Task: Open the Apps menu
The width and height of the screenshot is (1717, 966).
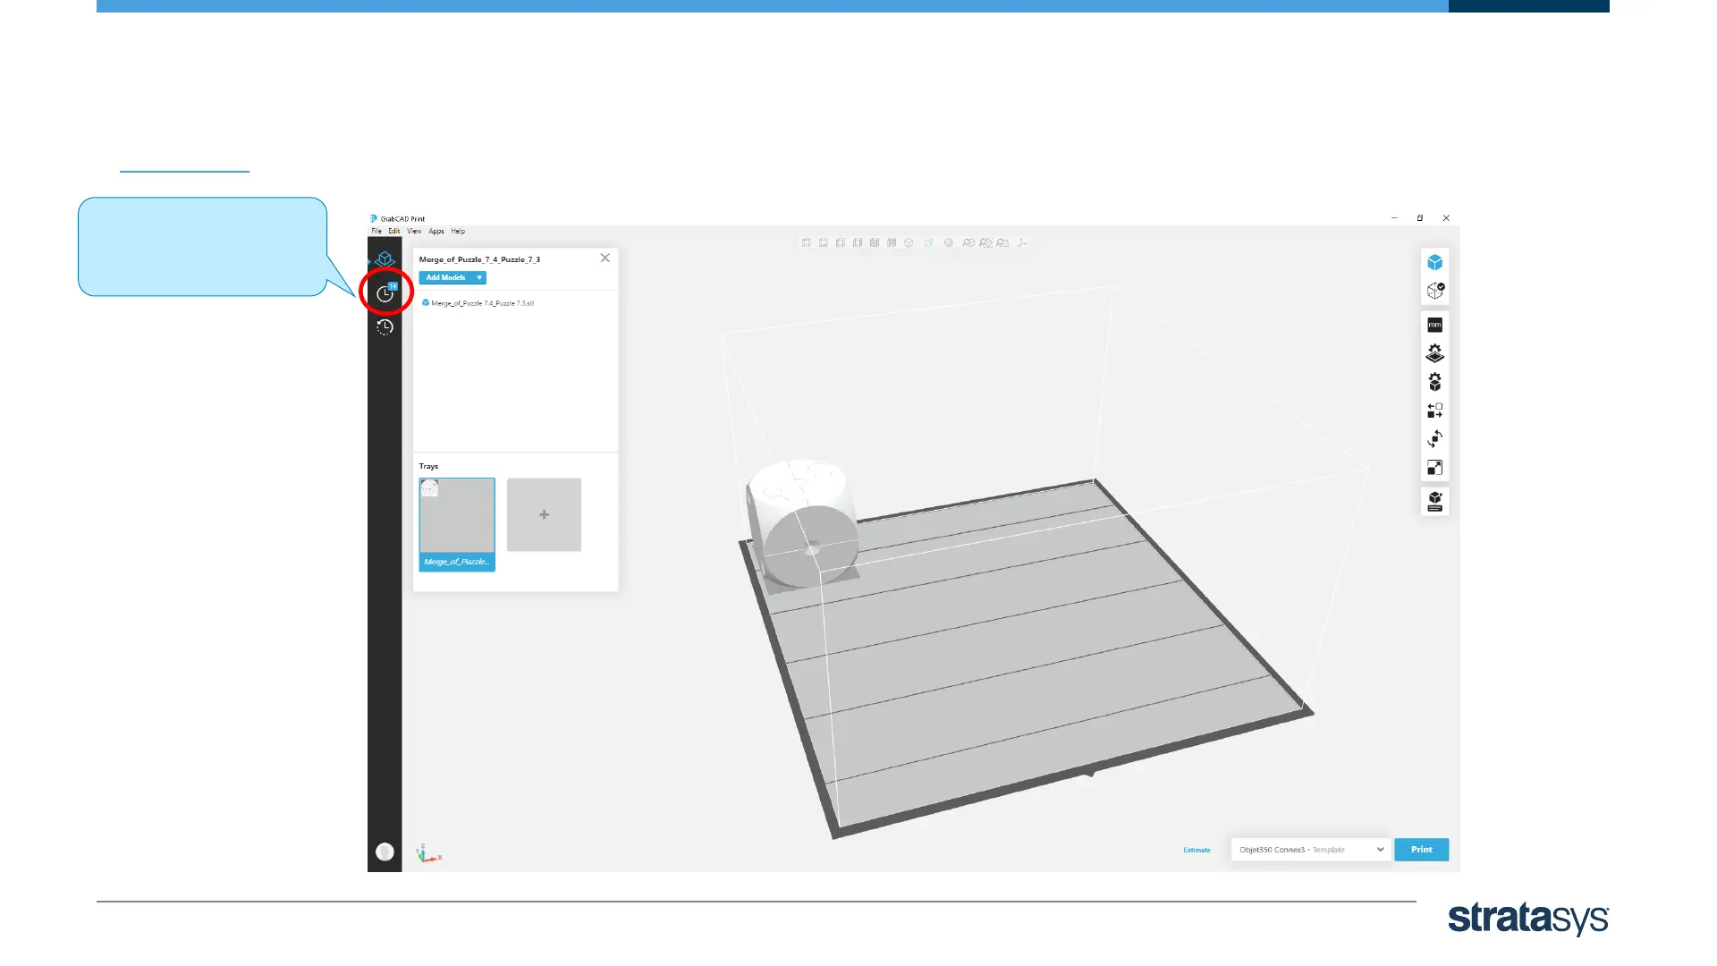Action: tap(436, 231)
